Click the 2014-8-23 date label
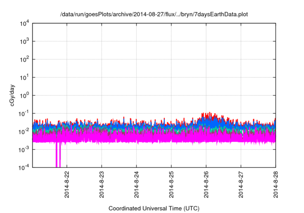 (x=102, y=184)
